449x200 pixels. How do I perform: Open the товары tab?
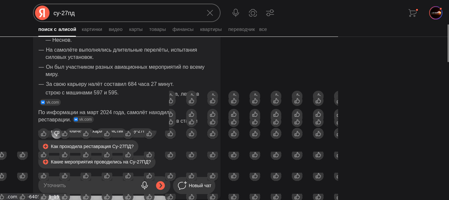[x=157, y=29]
